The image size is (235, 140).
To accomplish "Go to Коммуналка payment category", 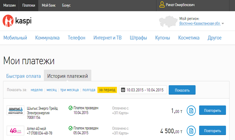I will coord(47,38).
